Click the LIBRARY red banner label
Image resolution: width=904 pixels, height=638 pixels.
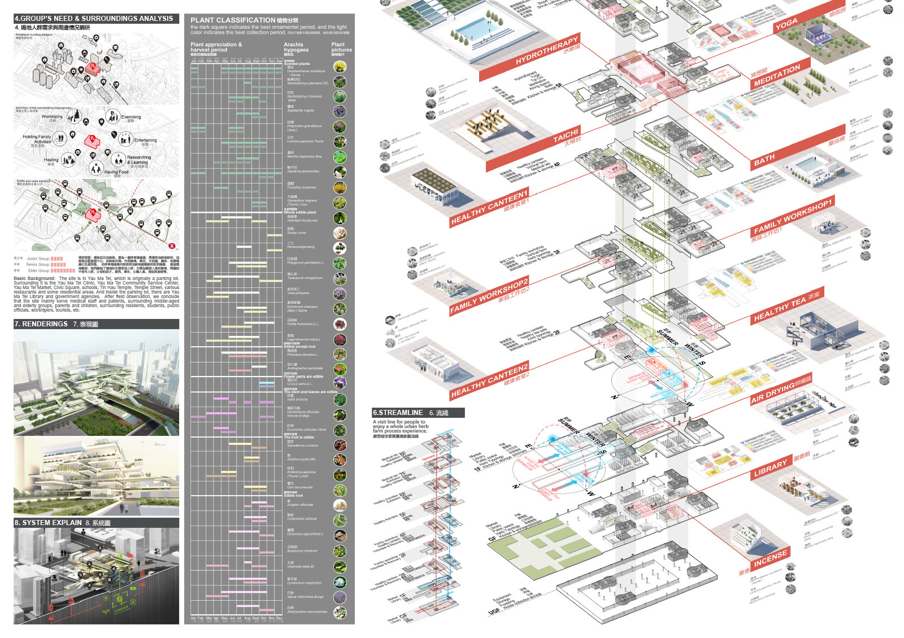(x=770, y=467)
